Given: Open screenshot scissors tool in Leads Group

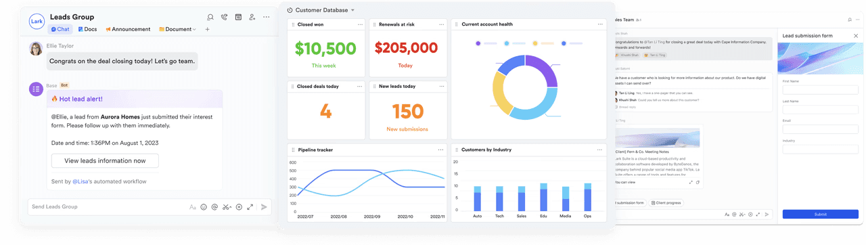Looking at the screenshot, I should click(227, 207).
